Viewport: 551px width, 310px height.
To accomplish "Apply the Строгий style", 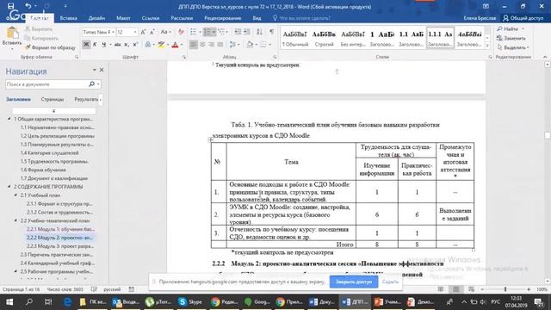I will click(324, 38).
